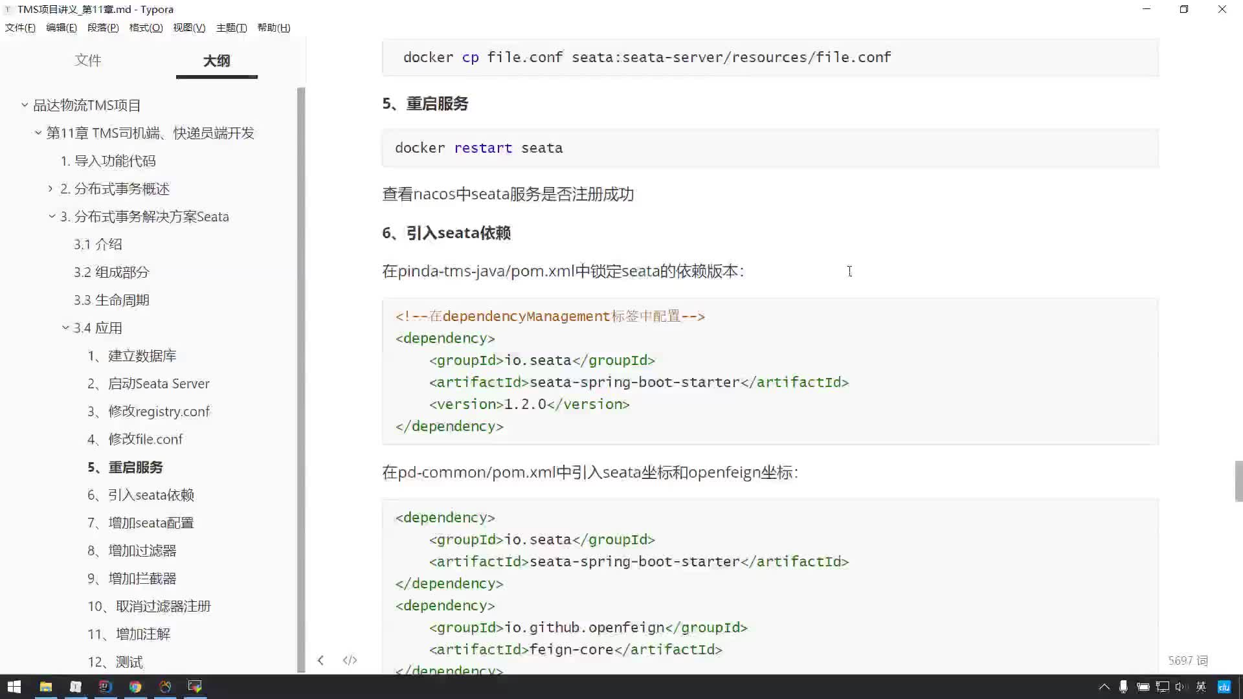Viewport: 1243px width, 699px height.
Task: Select outline item 11、增加注解
Action: point(129,634)
